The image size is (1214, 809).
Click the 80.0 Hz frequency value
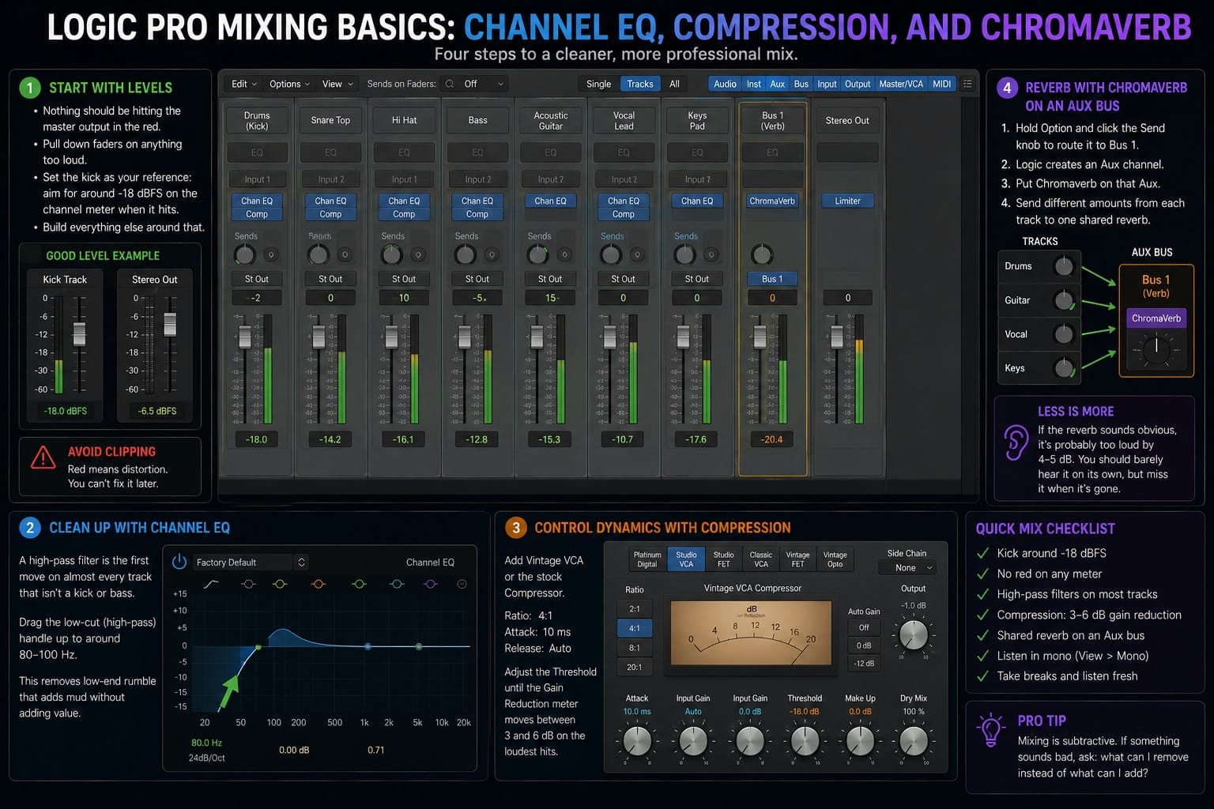pyautogui.click(x=206, y=743)
